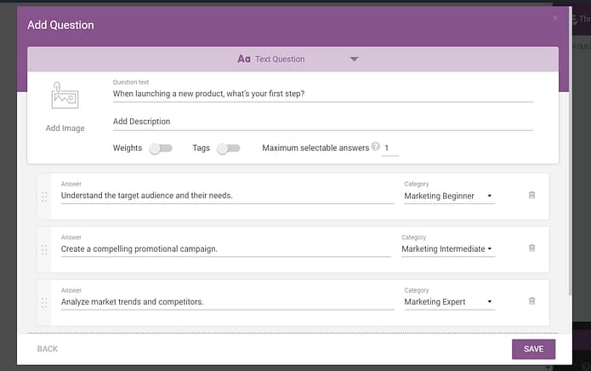
Task: Click drag handle of the first answer row
Action: pos(44,197)
